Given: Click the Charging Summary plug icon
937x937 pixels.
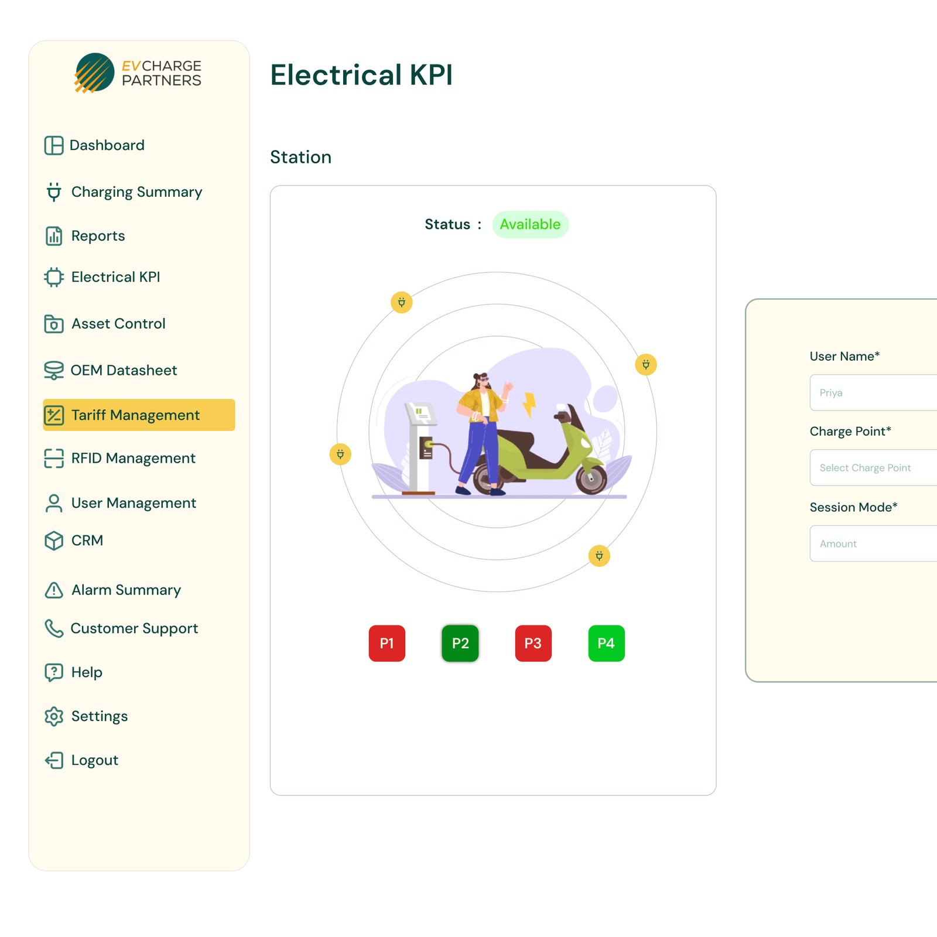Looking at the screenshot, I should point(54,192).
